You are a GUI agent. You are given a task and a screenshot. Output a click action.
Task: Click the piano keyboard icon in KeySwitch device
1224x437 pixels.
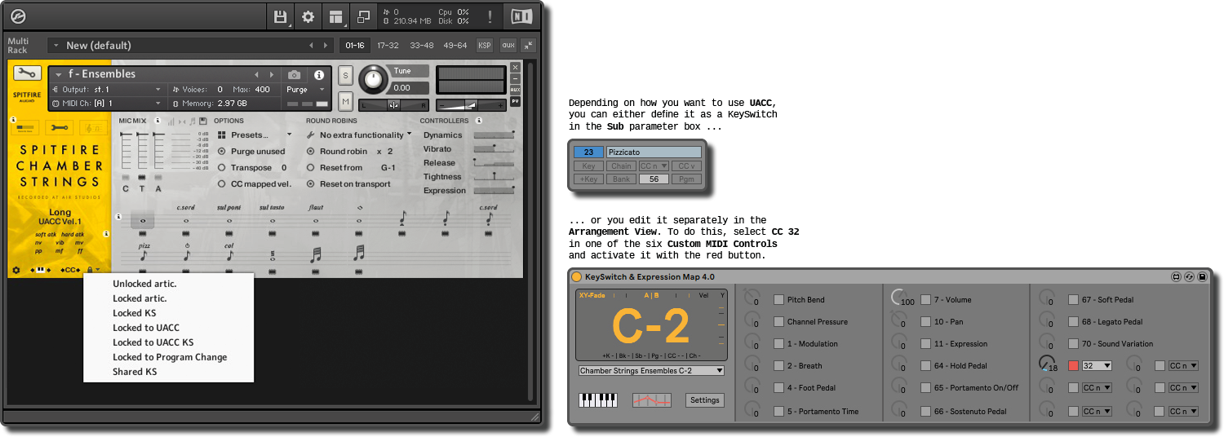click(597, 400)
